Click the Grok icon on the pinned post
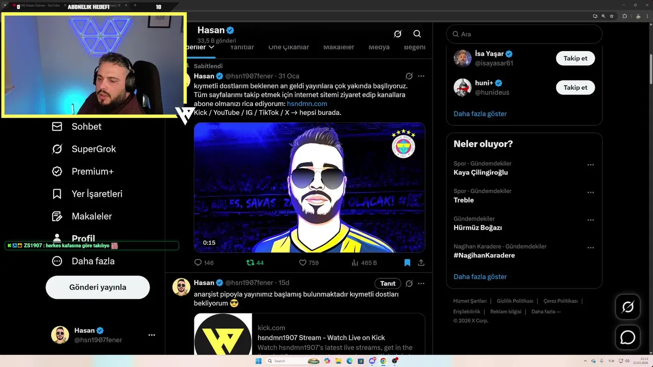This screenshot has width=653, height=367. point(409,76)
